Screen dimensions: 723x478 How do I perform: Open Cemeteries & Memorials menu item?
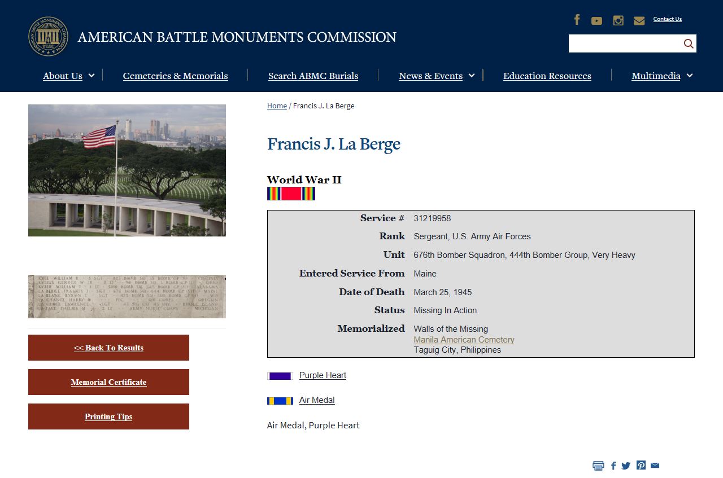[176, 76]
